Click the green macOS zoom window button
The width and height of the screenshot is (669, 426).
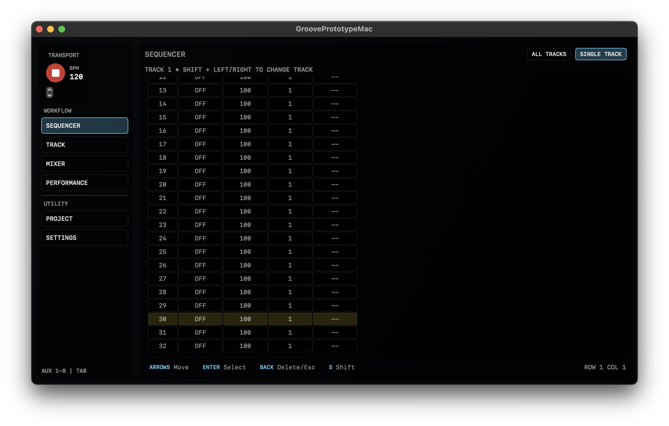tap(62, 29)
